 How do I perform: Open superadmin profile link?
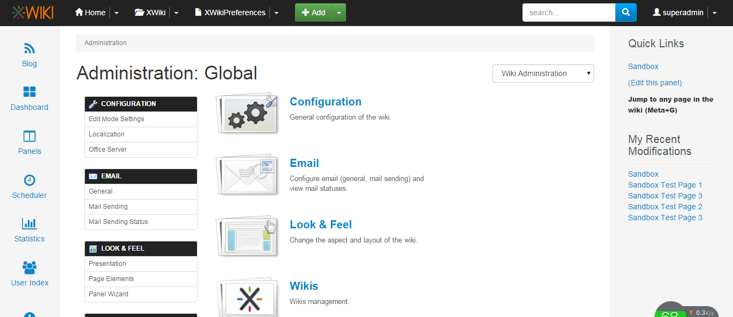click(x=678, y=13)
